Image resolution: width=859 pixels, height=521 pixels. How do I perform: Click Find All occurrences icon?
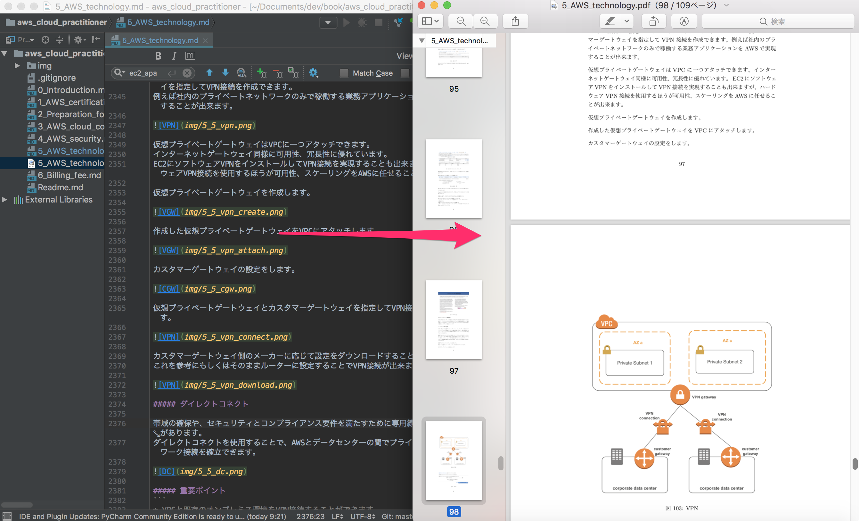click(x=241, y=73)
